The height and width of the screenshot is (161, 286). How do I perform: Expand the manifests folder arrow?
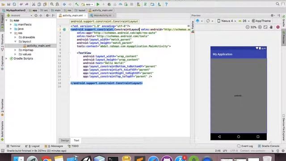point(11,25)
